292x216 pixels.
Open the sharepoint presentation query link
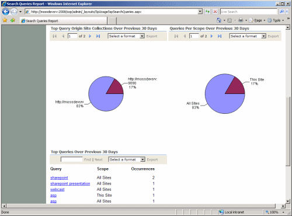70,183
